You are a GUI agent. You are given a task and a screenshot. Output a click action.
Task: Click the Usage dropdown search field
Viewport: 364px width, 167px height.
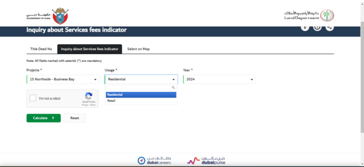(139, 88)
